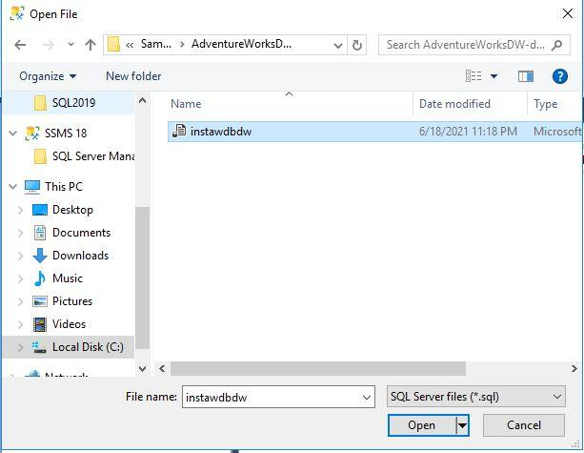Toggle the preview pane
This screenshot has height=453, width=584.
(x=526, y=76)
